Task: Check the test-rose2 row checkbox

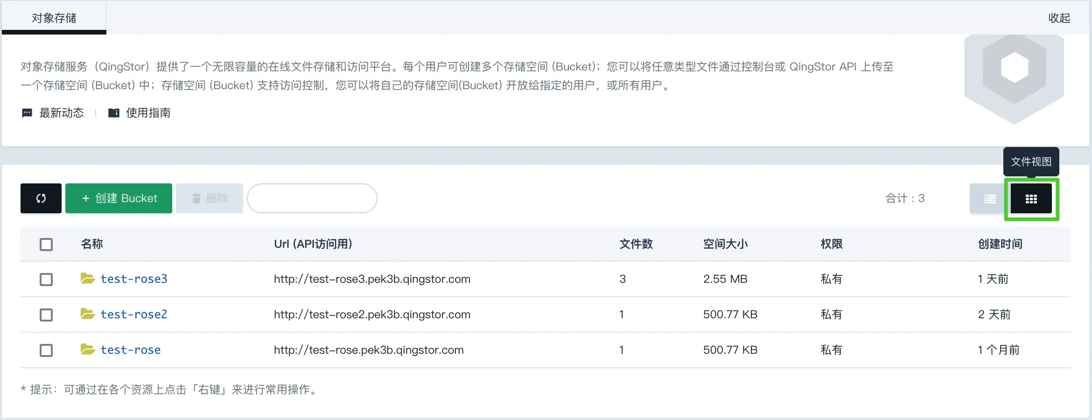Action: coord(46,315)
